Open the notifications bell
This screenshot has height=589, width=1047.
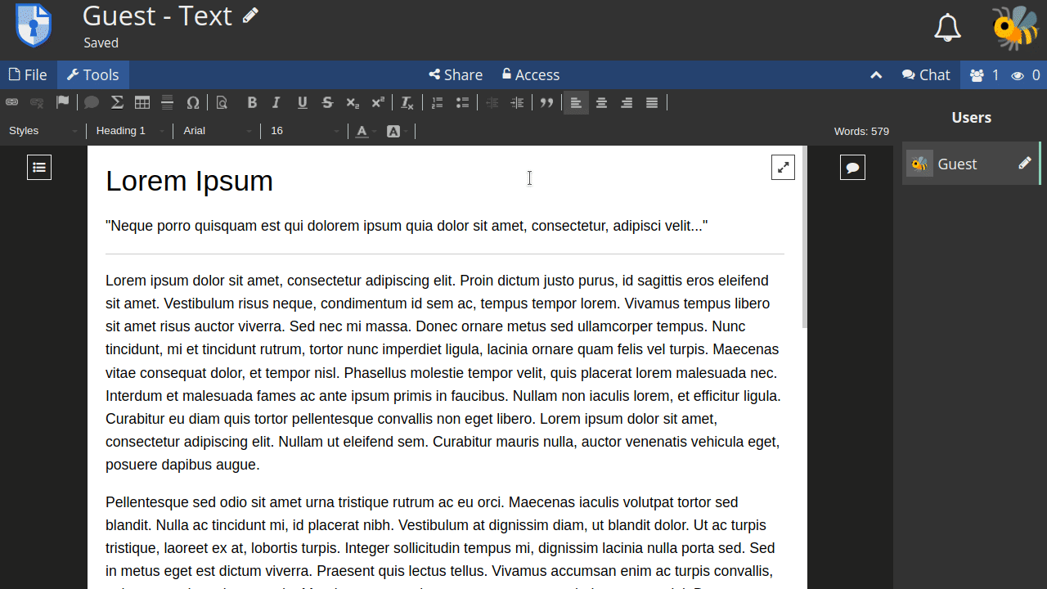(x=947, y=28)
